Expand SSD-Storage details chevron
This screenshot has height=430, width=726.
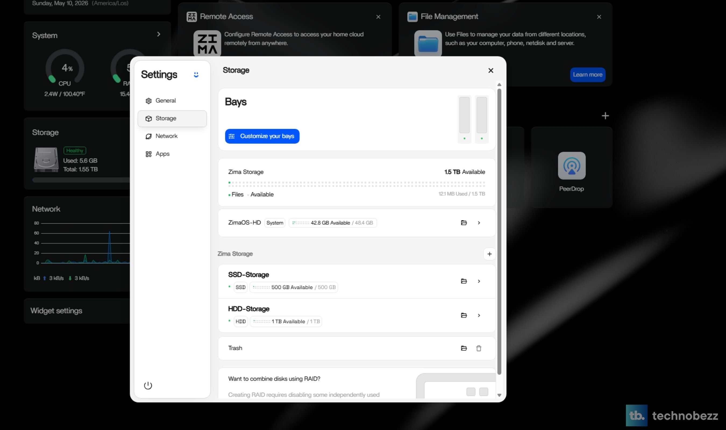pyautogui.click(x=479, y=281)
